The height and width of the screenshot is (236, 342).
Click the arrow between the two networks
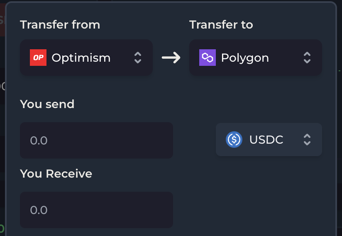[171, 58]
